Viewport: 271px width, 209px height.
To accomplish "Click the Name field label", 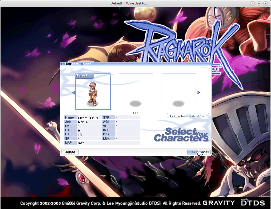I will coord(70,118).
